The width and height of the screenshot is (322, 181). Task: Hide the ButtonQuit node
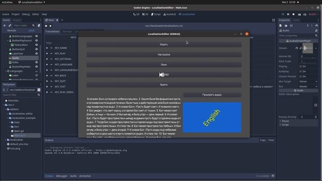pyautogui.click(x=37, y=49)
